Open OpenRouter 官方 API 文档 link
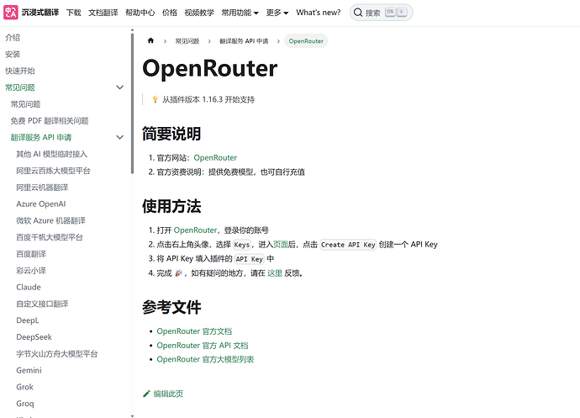Screen dimensions: 580x418 pos(203,346)
